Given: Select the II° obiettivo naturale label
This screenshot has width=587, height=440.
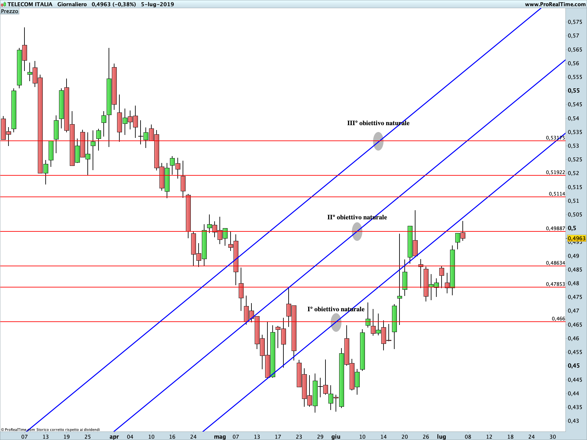Looking at the screenshot, I should click(x=357, y=217).
